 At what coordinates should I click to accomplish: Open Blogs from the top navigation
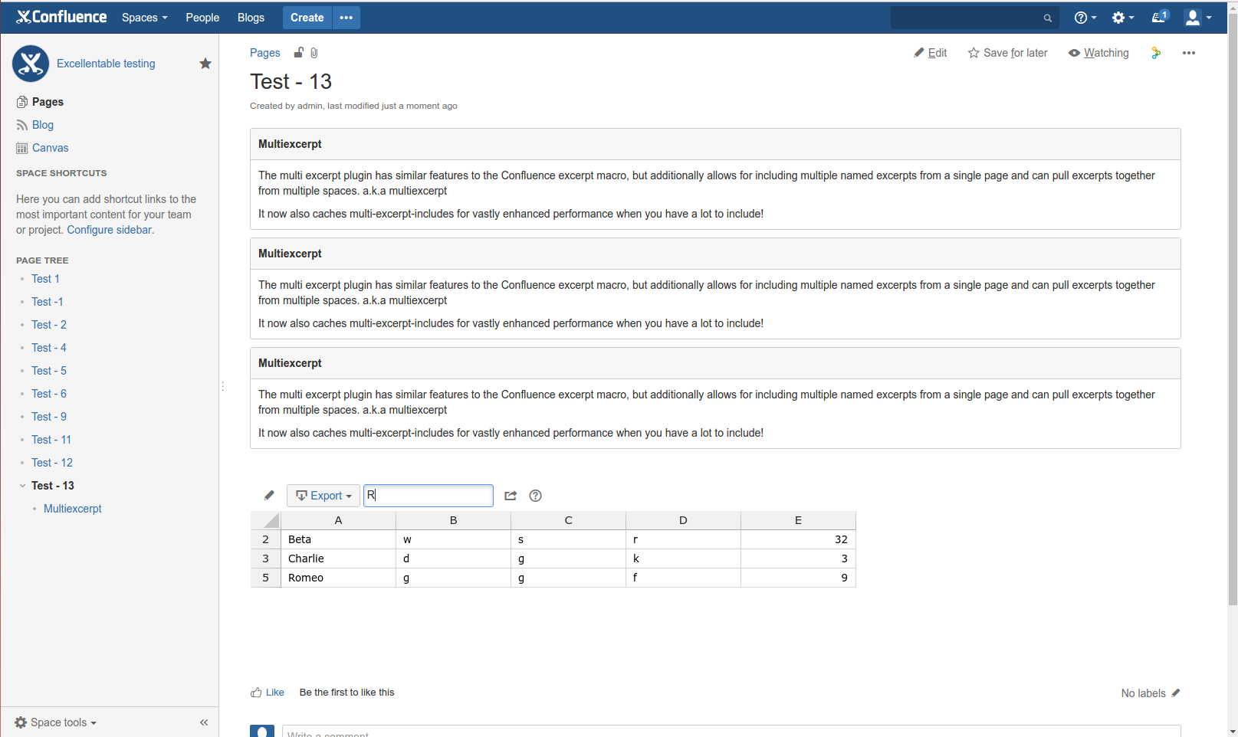(x=251, y=18)
